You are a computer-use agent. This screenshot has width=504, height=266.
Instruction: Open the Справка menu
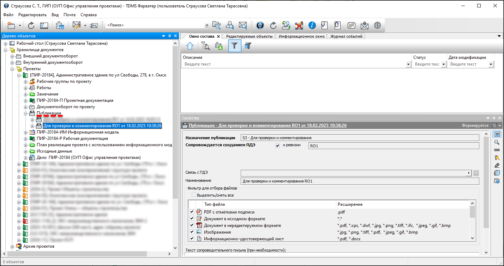89,15
